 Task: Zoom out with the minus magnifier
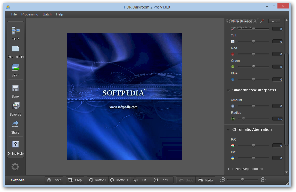point(223,180)
